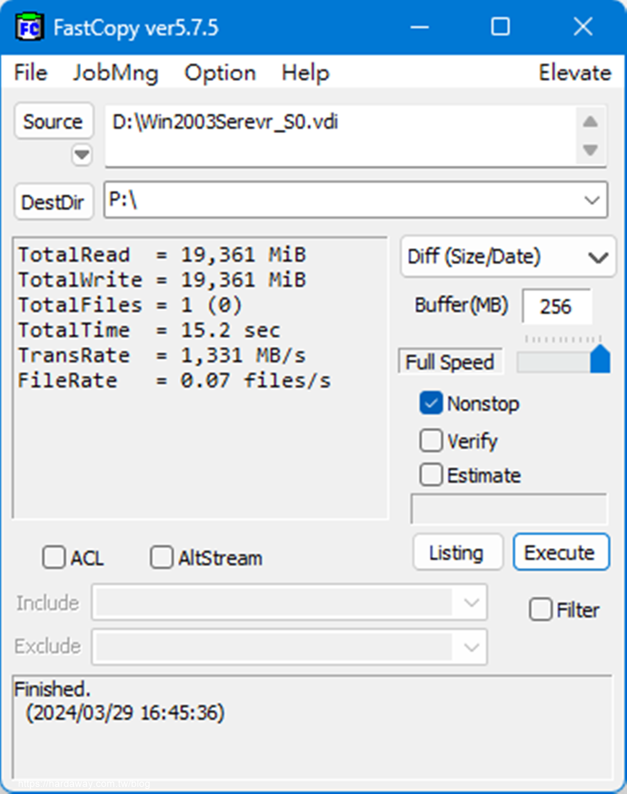The image size is (627, 794).
Task: Click the FastCopy app icon in title bar
Action: tap(29, 28)
